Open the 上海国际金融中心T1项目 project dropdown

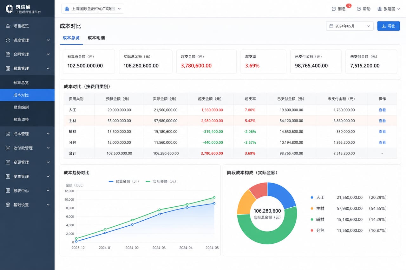pos(93,9)
